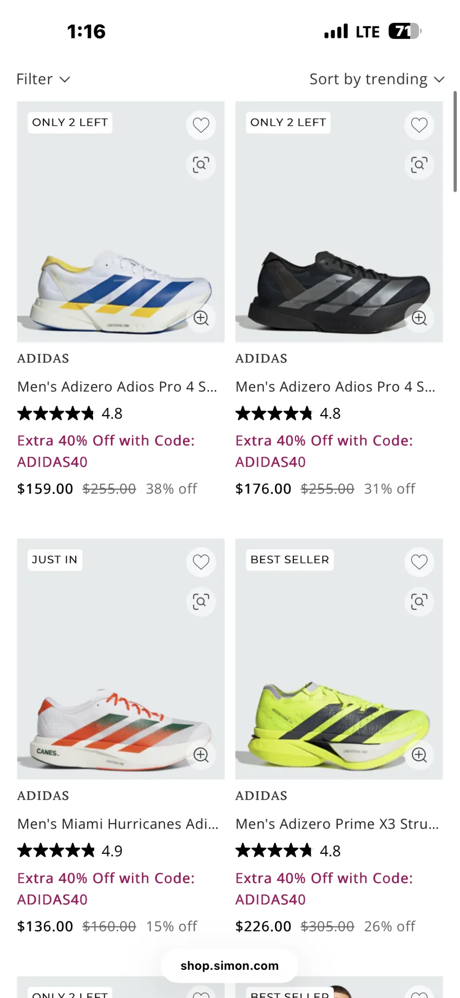Tap heart on Miami Hurricanes shoe

pyautogui.click(x=201, y=562)
